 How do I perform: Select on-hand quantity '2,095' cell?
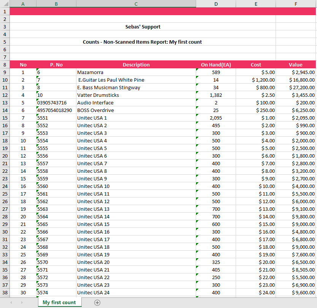click(x=216, y=118)
